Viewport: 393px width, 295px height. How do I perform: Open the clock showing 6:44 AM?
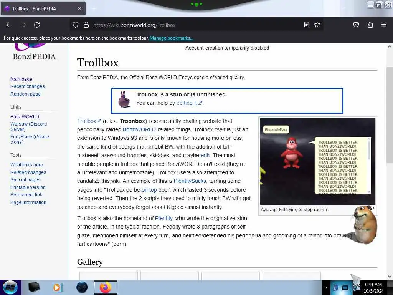pos(373,288)
